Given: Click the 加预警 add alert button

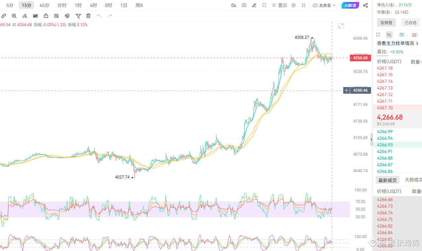Looking at the screenshot, I should coord(386,23).
